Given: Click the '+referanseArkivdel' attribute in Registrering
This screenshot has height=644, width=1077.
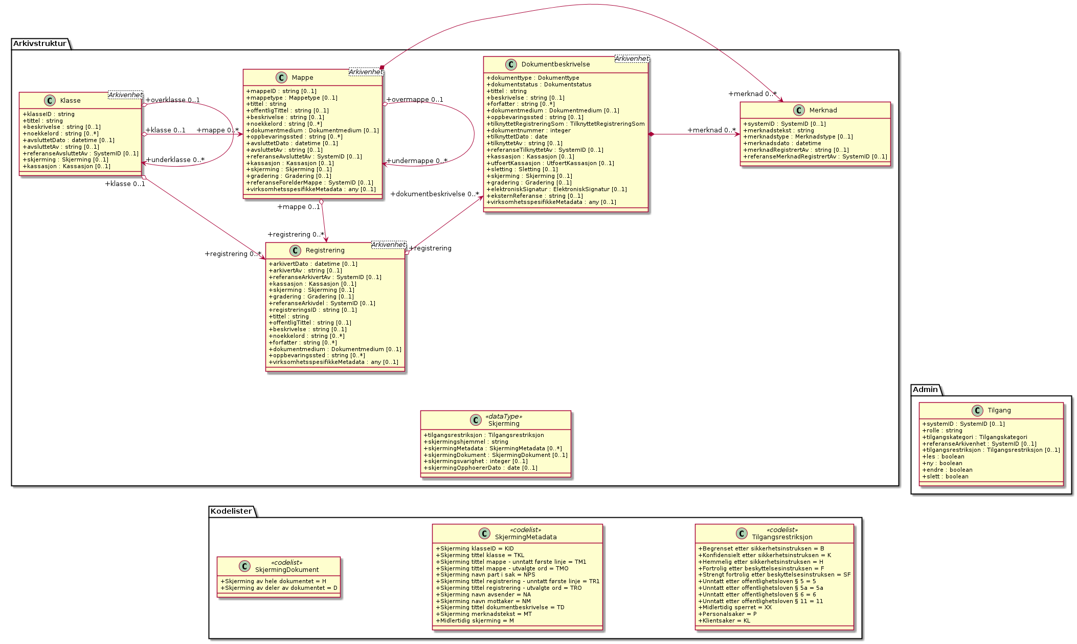Looking at the screenshot, I should (x=322, y=304).
